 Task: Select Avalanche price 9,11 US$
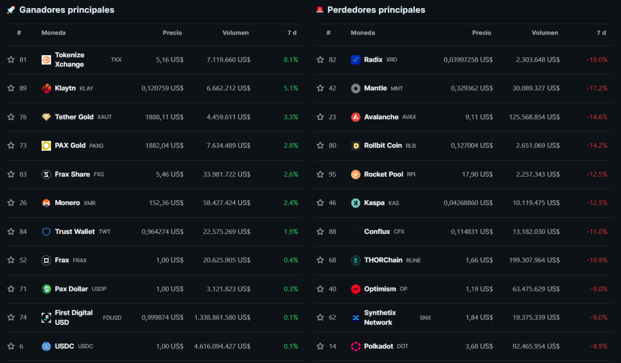pyautogui.click(x=479, y=117)
